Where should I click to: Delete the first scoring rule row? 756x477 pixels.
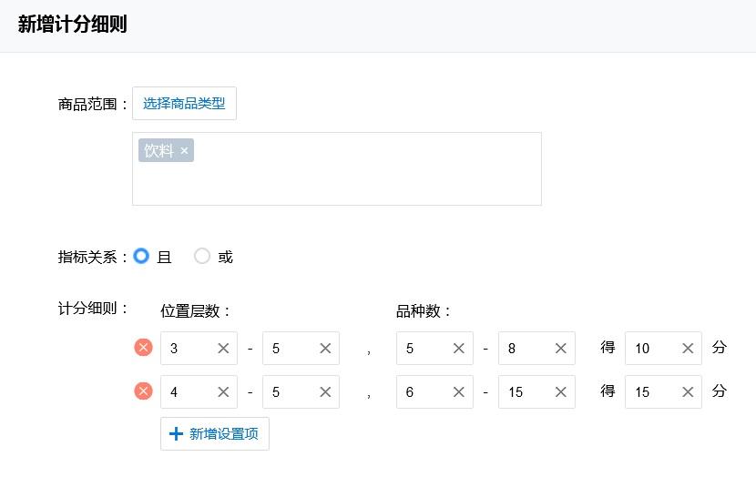[x=143, y=347]
